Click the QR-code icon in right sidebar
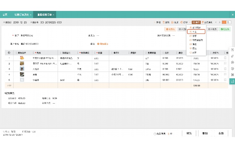 232,75
